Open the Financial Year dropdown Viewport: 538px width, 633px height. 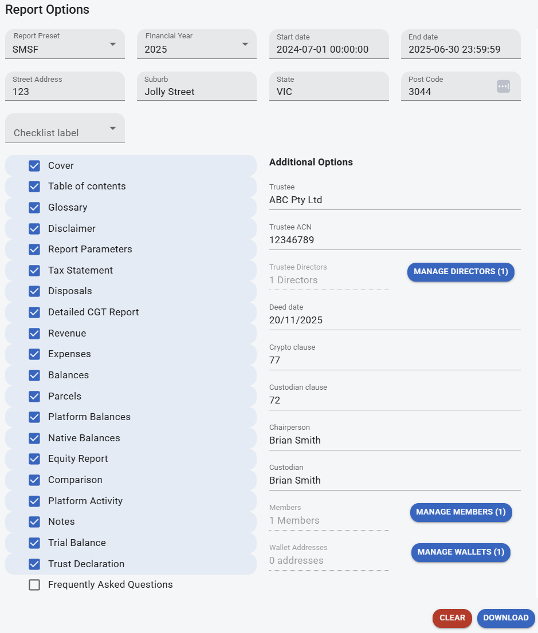245,44
